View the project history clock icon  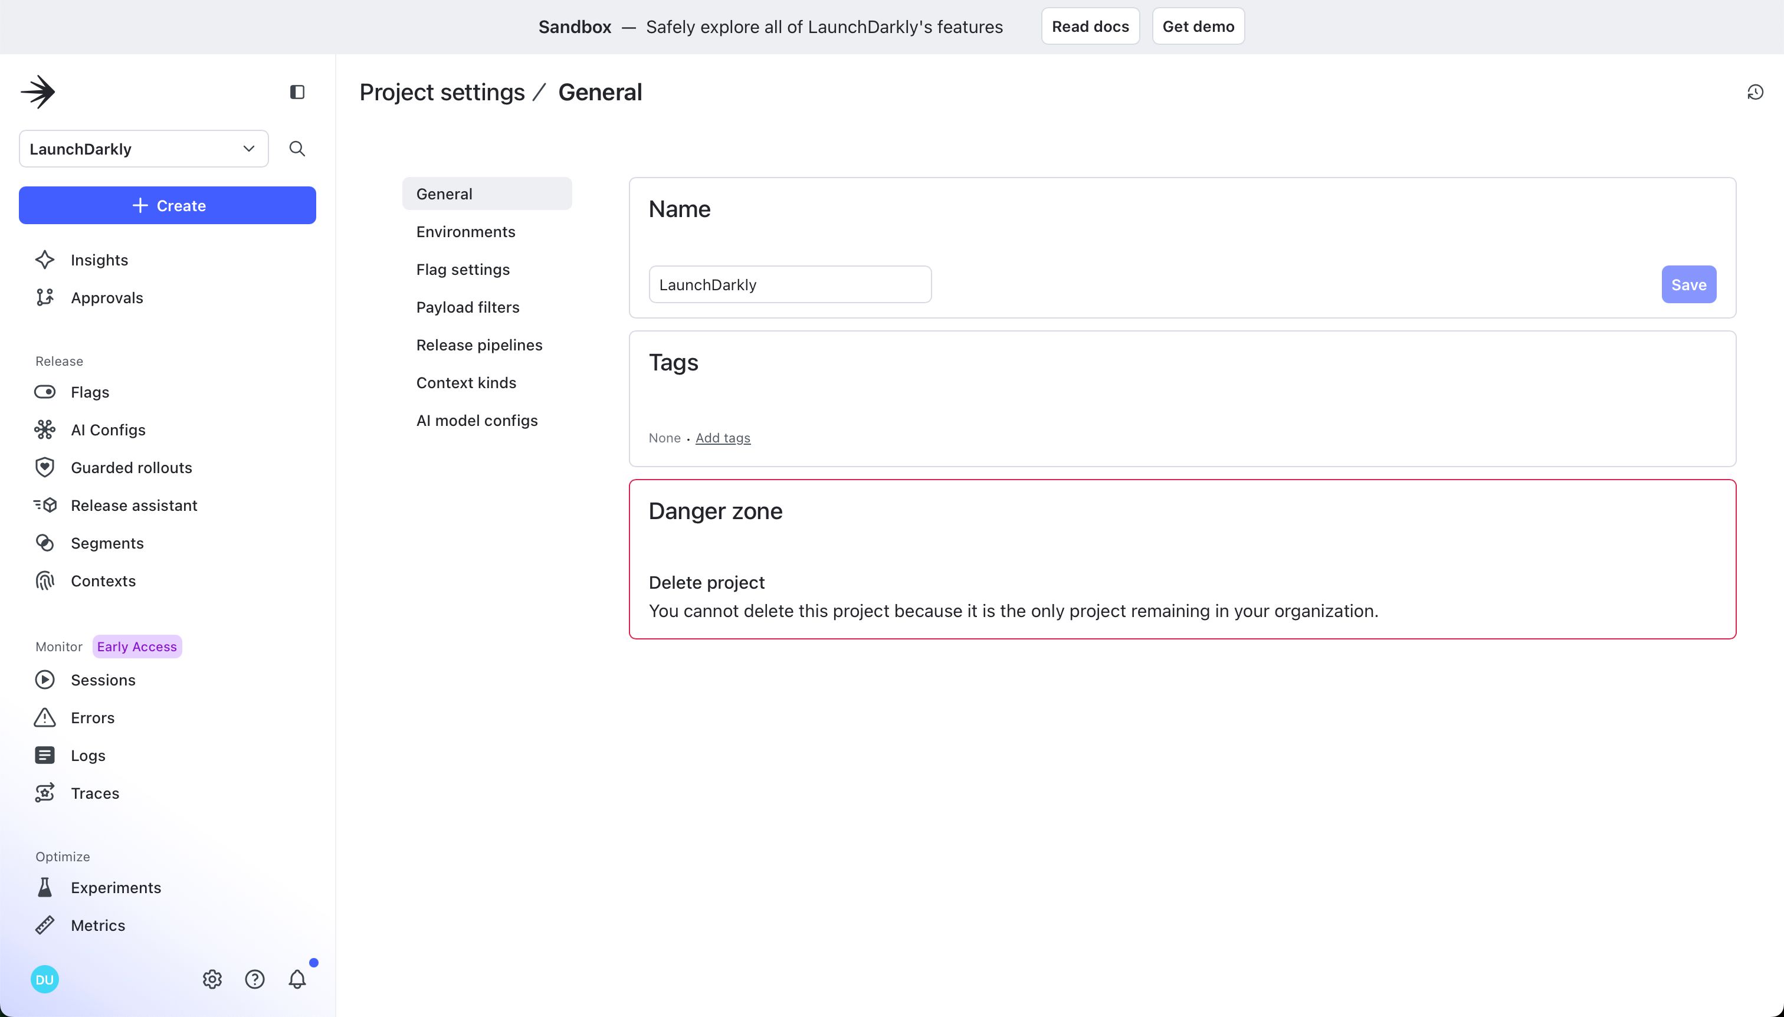1755,92
